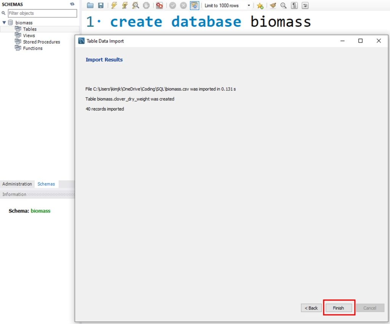Viewport: 390px width, 324px height.
Task: Click the find magnifying glass toolbar icon
Action: tap(283, 5)
